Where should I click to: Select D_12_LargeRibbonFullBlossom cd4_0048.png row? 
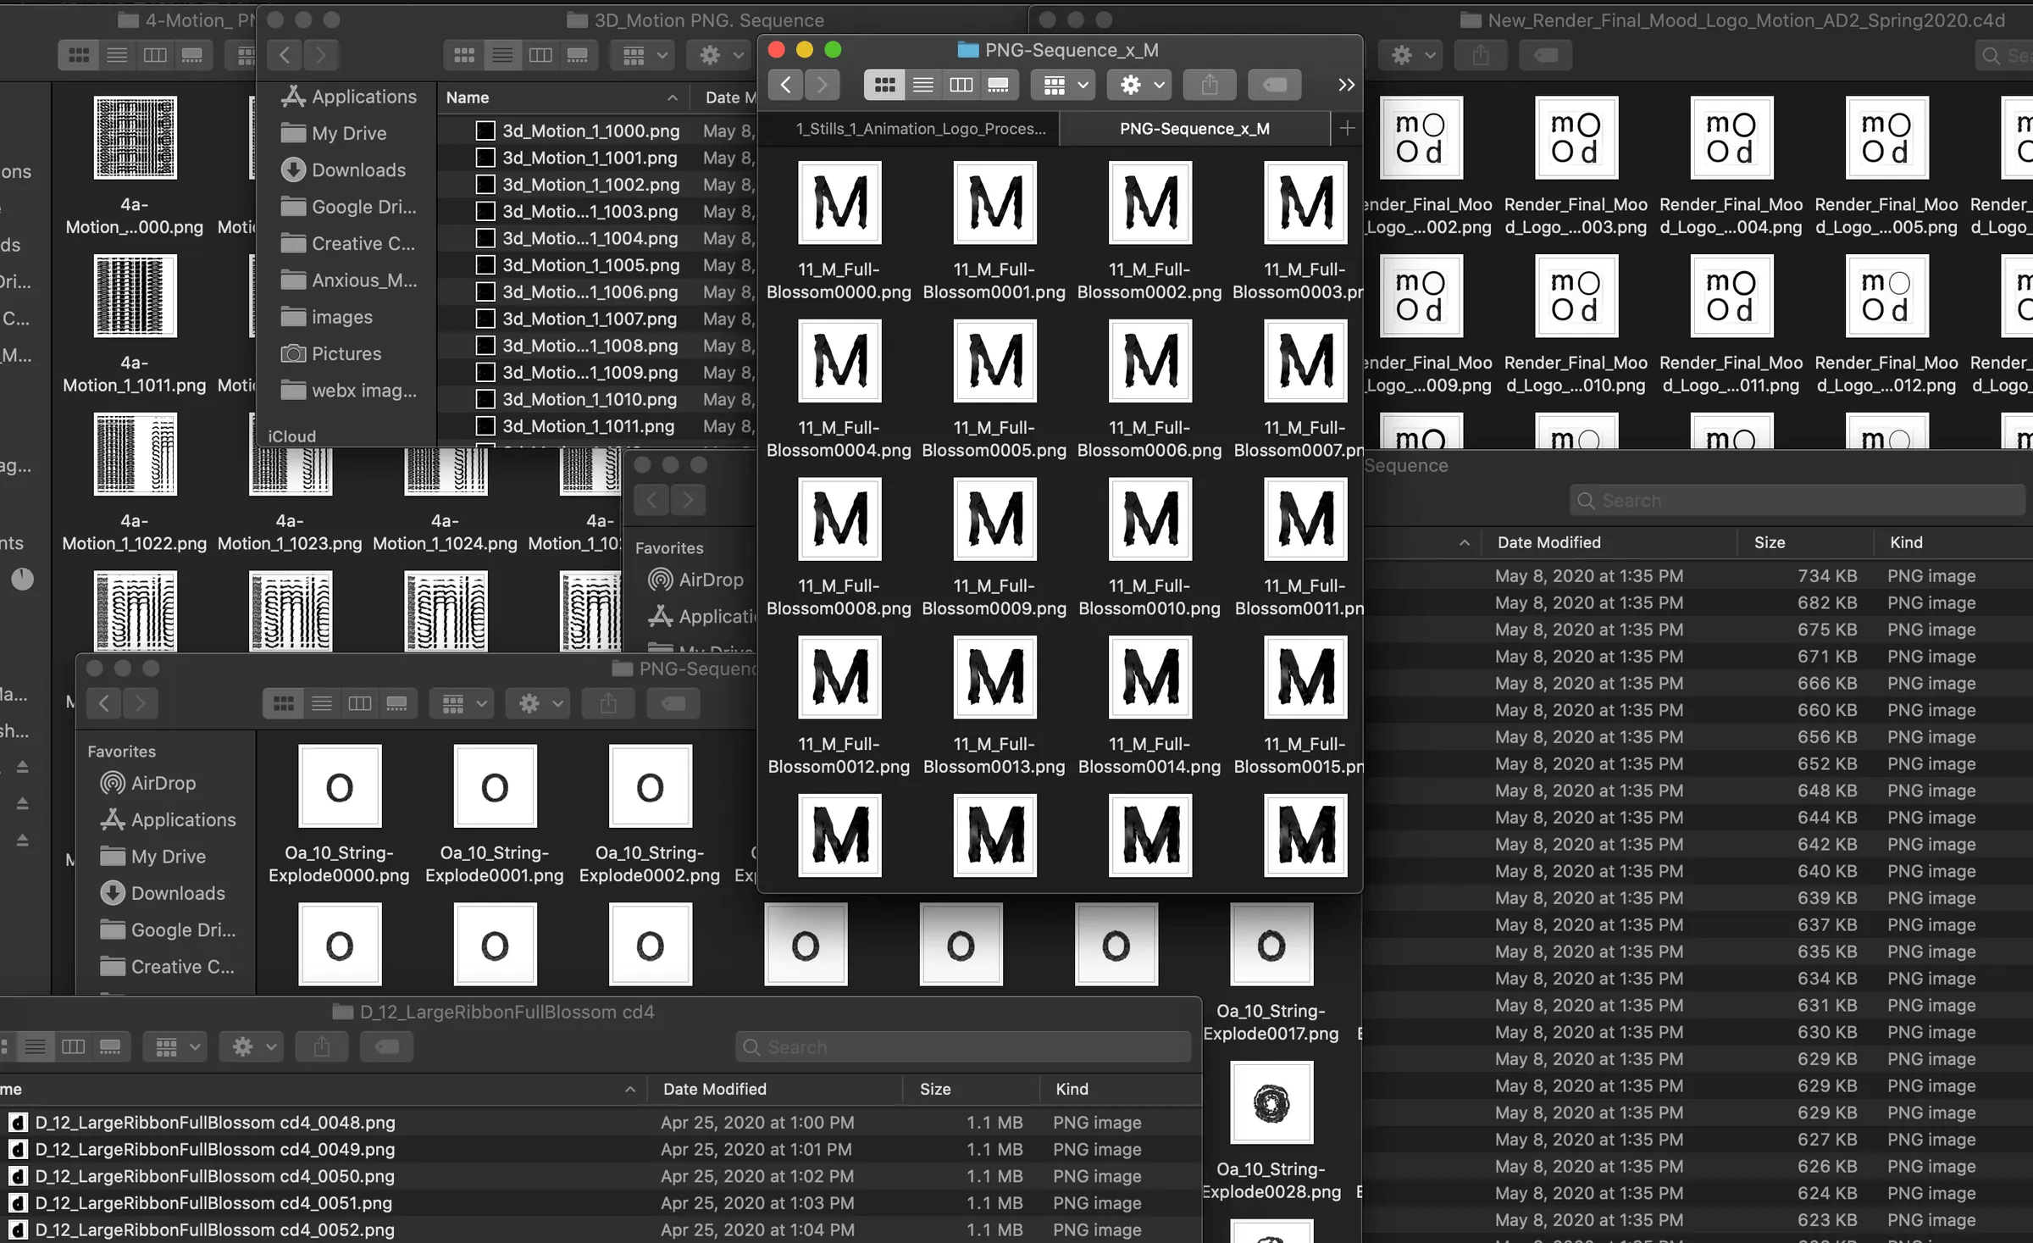click(601, 1123)
